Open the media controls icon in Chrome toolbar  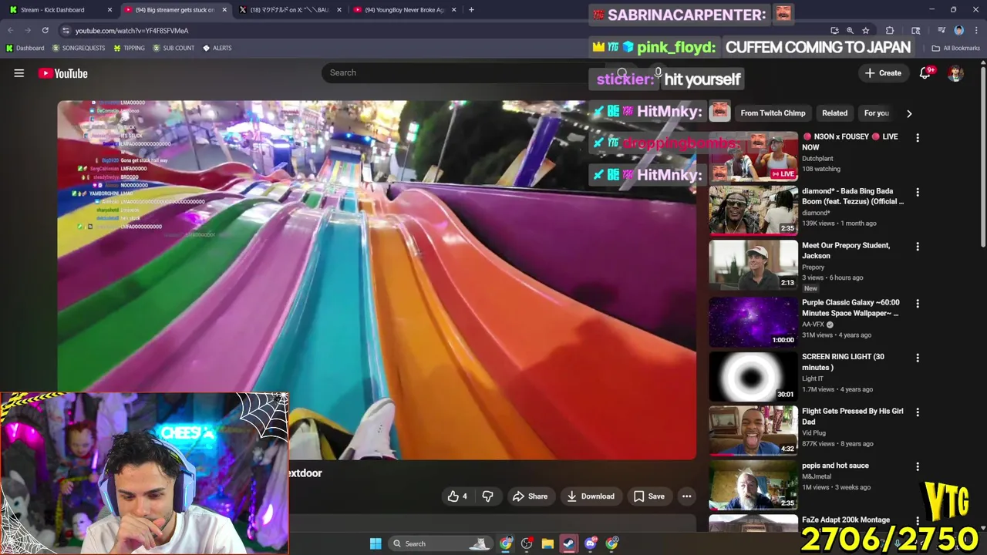pyautogui.click(x=942, y=31)
